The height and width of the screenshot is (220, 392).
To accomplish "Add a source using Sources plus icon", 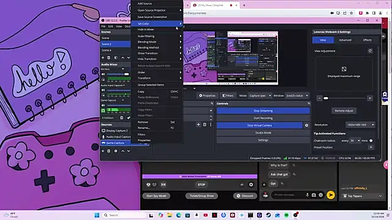I will pos(103,151).
